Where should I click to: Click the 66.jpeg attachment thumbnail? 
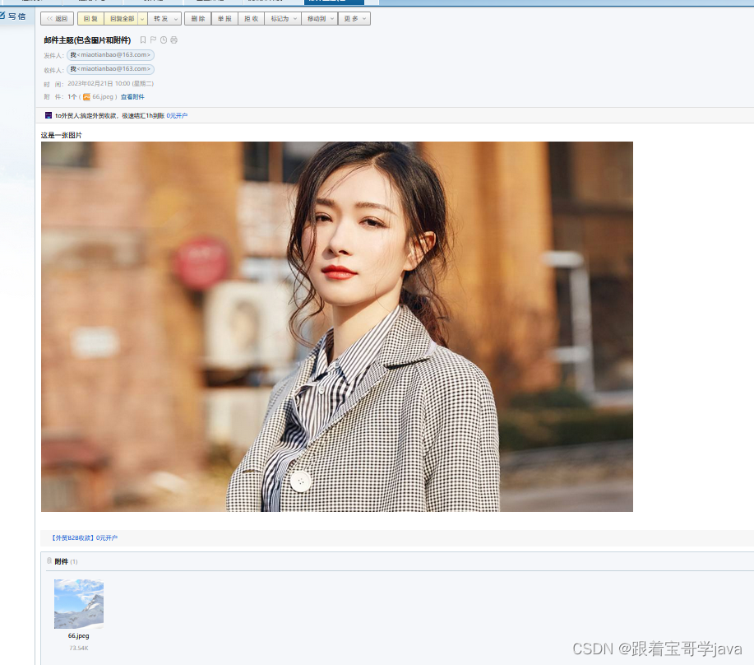click(78, 602)
